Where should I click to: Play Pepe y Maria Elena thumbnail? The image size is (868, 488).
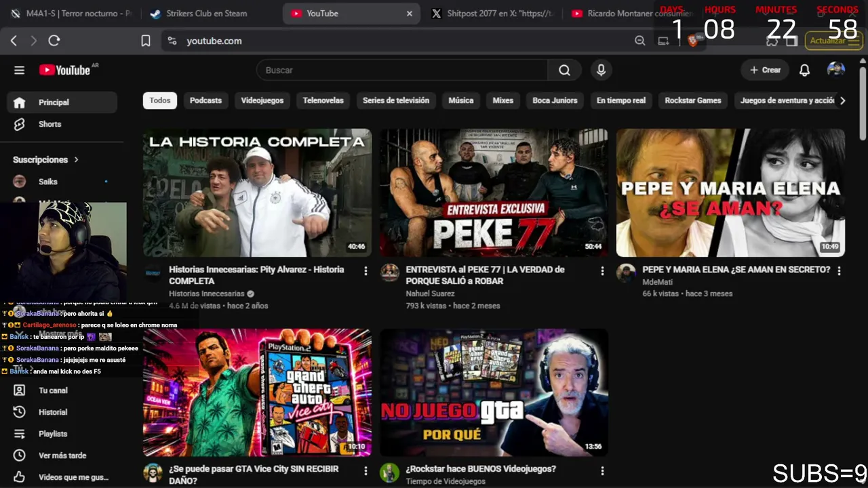point(730,192)
